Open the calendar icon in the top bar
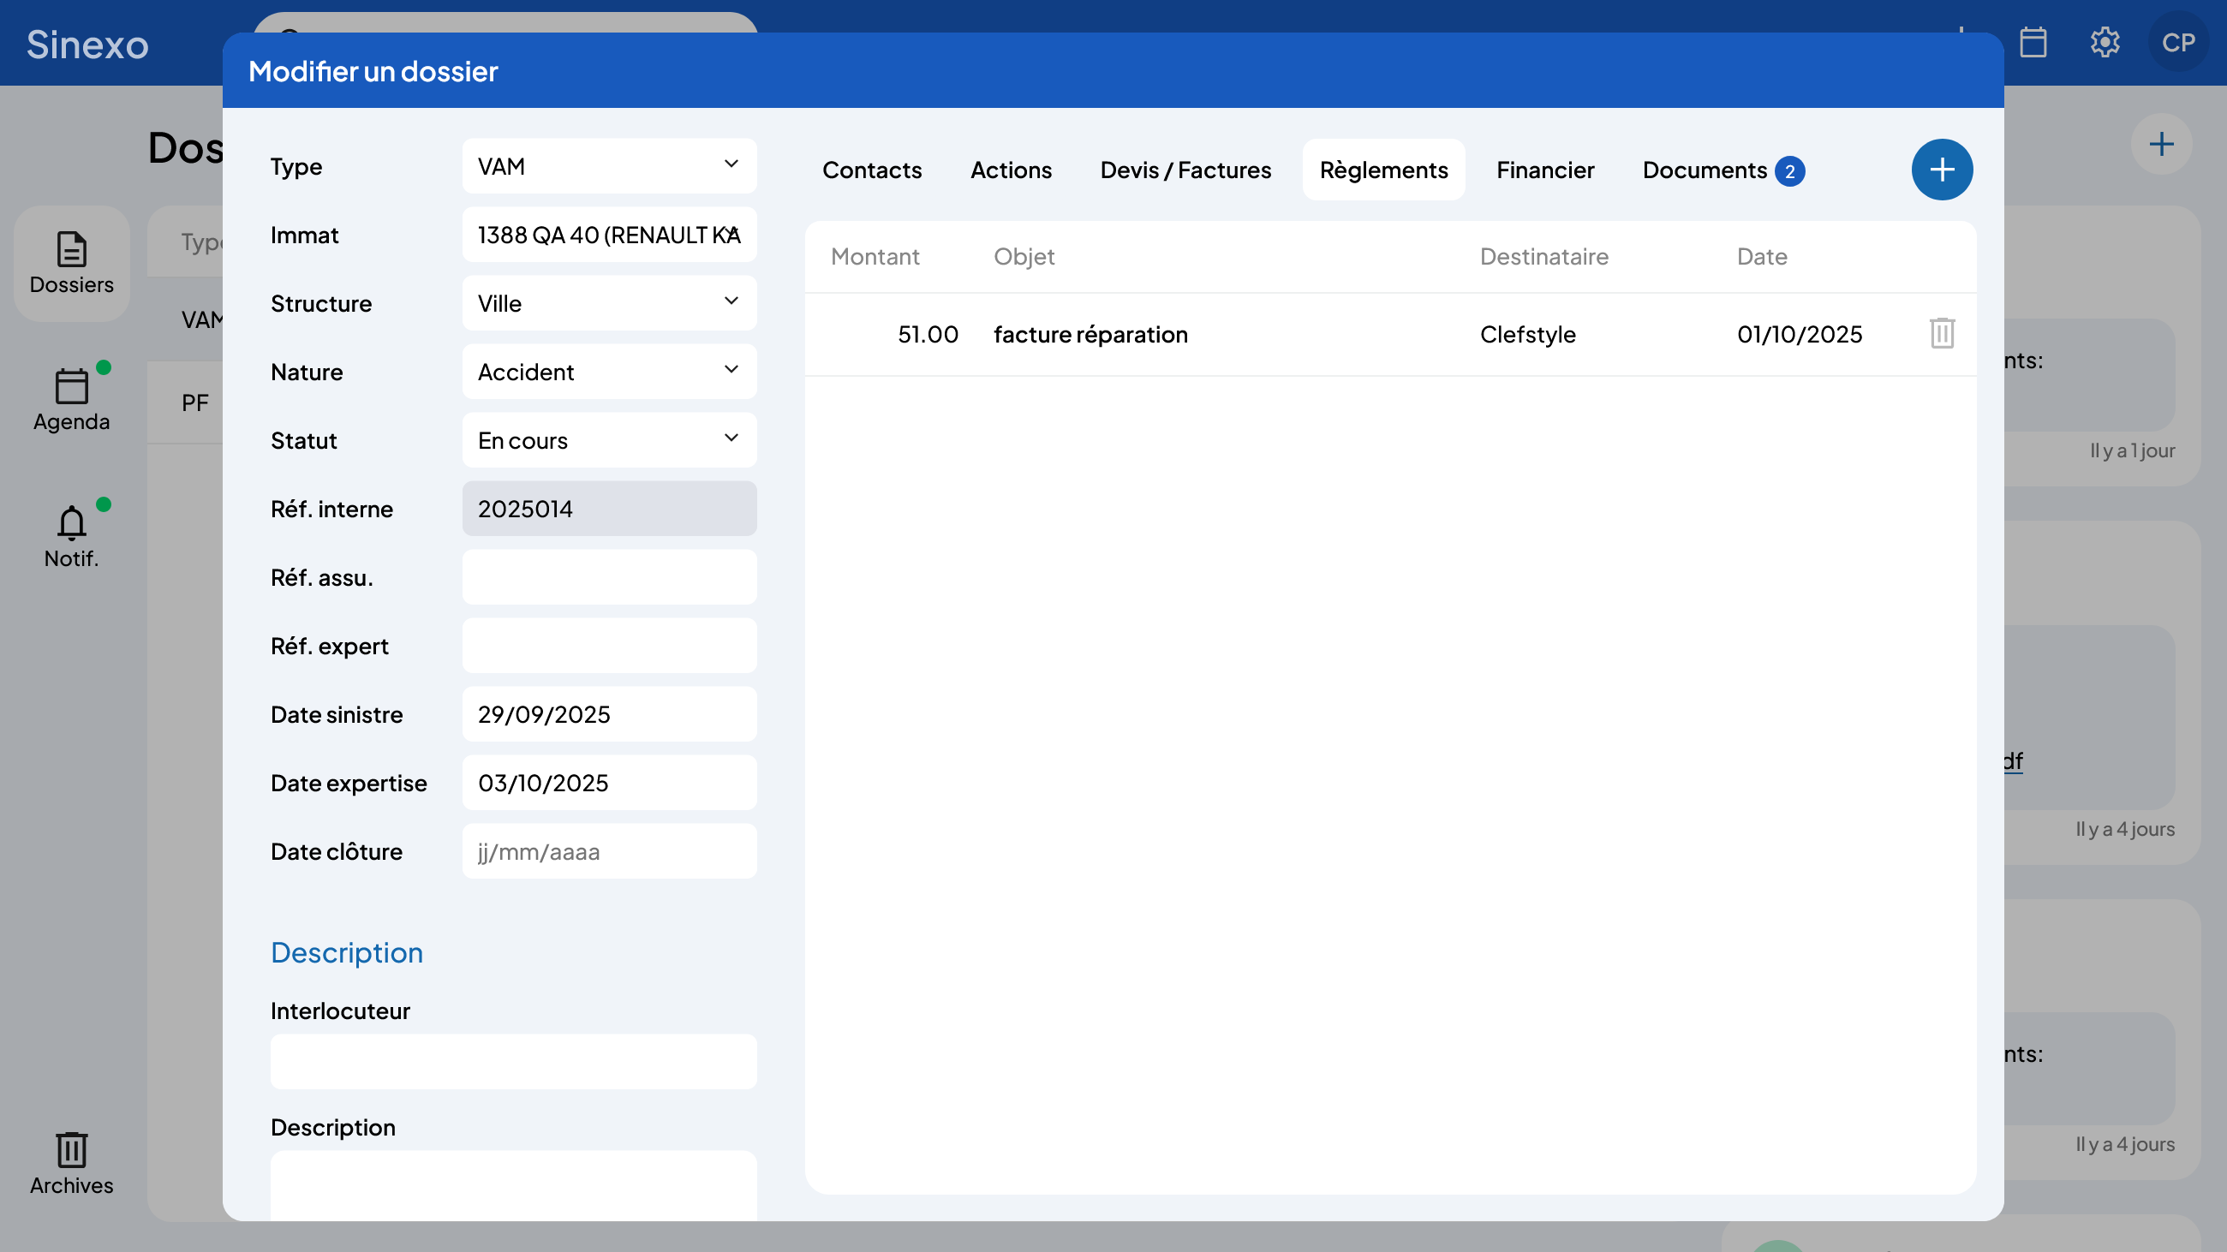 click(x=2033, y=42)
